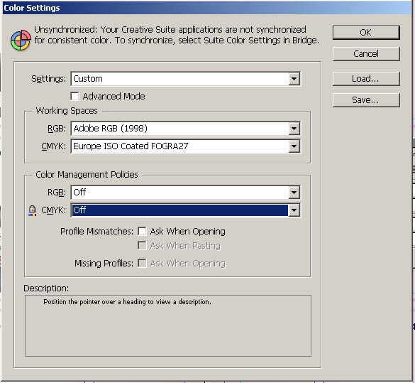Screen dimensions: 415x383
Task: Dismiss dialog with Cancel button
Action: coord(366,54)
